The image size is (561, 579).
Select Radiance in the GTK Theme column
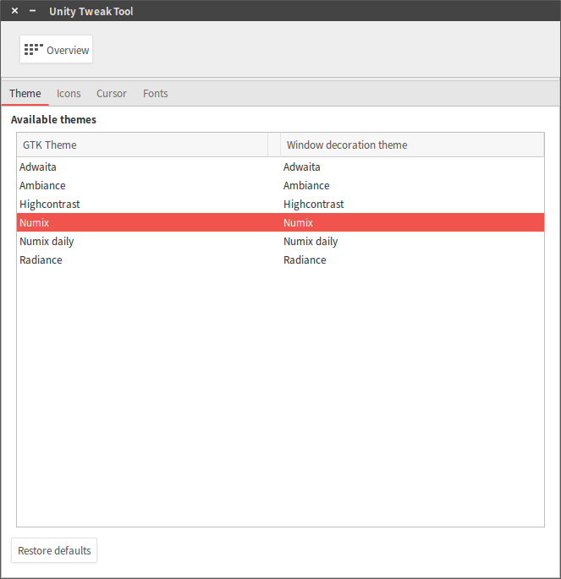[41, 260]
